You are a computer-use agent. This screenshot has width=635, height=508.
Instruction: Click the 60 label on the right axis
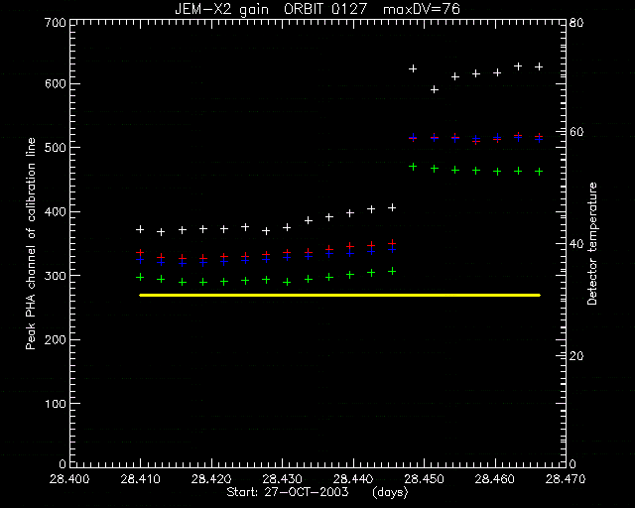(576, 132)
